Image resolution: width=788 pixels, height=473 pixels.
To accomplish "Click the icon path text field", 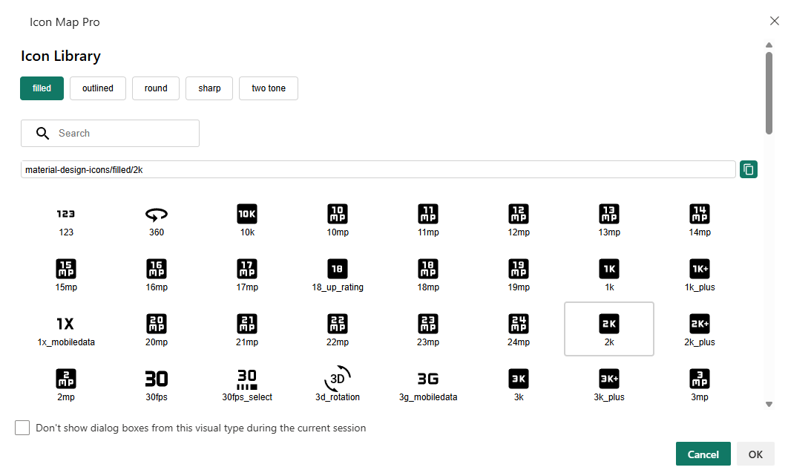I will 378,169.
